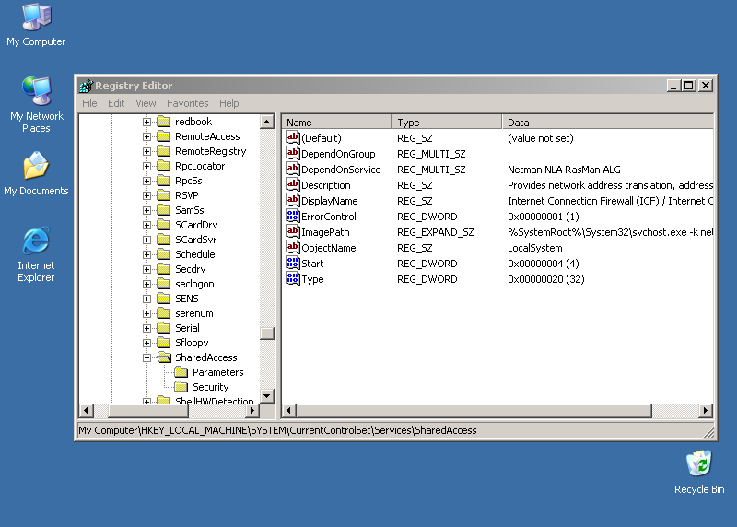Viewport: 737px width, 527px height.
Task: Click tree pane vertical scroll thumb
Action: coord(267,334)
